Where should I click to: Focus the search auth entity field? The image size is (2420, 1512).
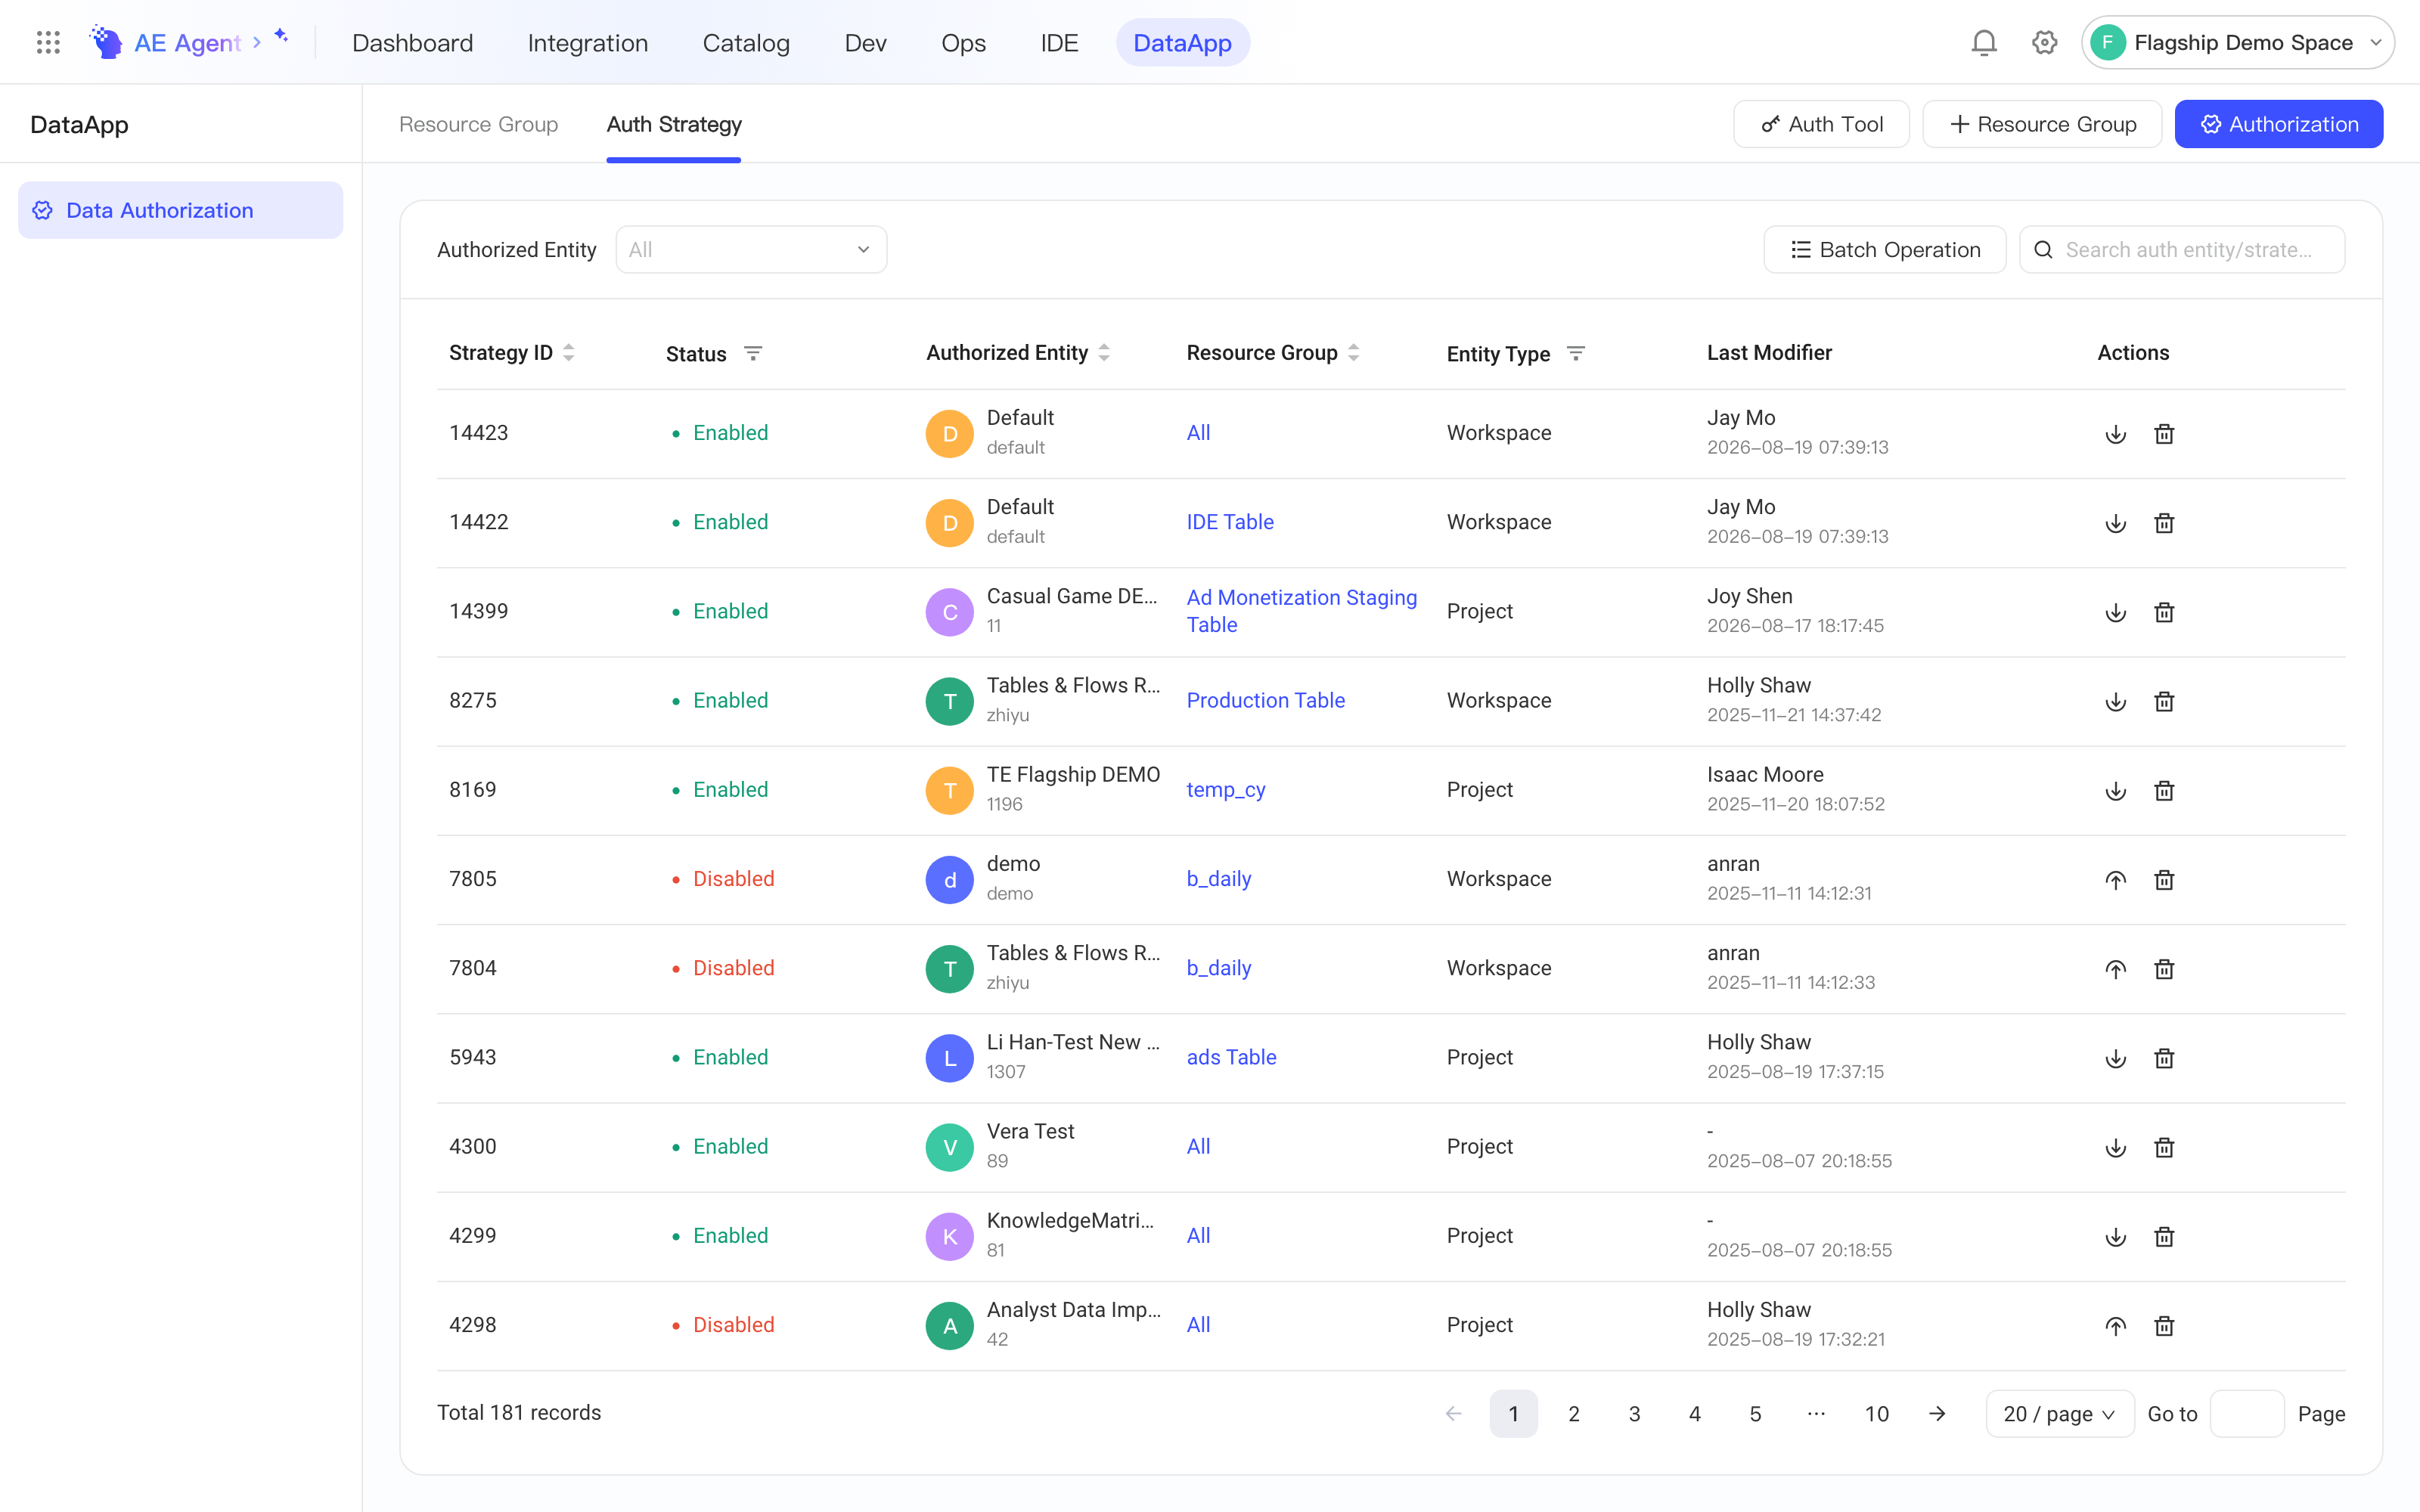point(2182,249)
